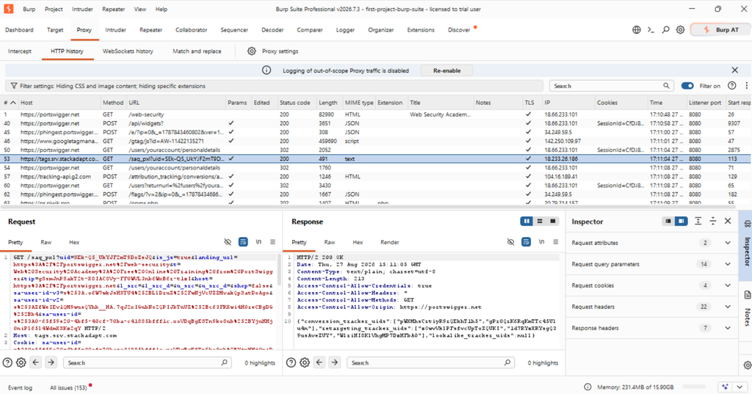The height and width of the screenshot is (394, 752).
Task: Open the Request panel hamburger menu
Action: pyautogui.click(x=272, y=242)
